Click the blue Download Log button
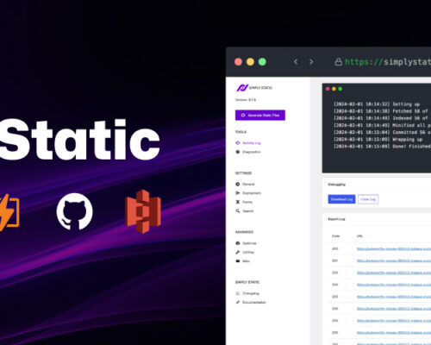Viewport: 431px width, 345px height. (x=341, y=199)
